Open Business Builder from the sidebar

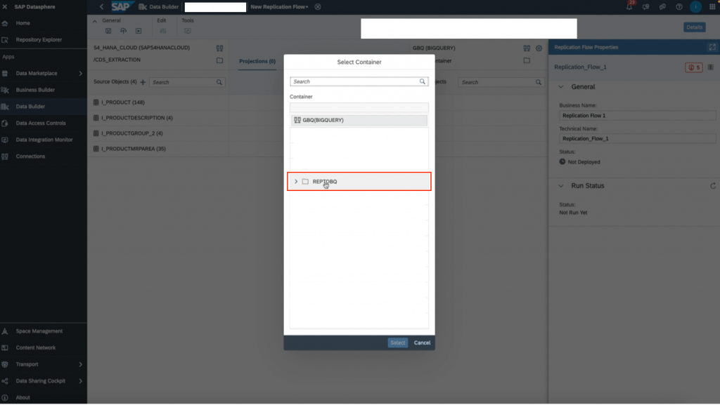pyautogui.click(x=35, y=90)
